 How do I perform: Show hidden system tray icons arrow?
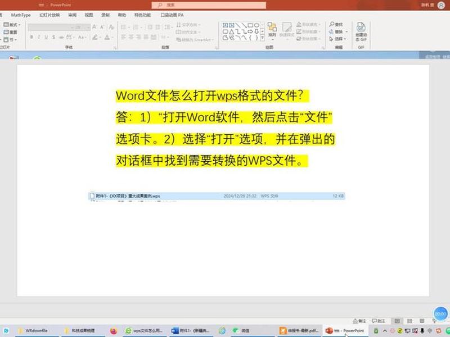click(x=385, y=331)
